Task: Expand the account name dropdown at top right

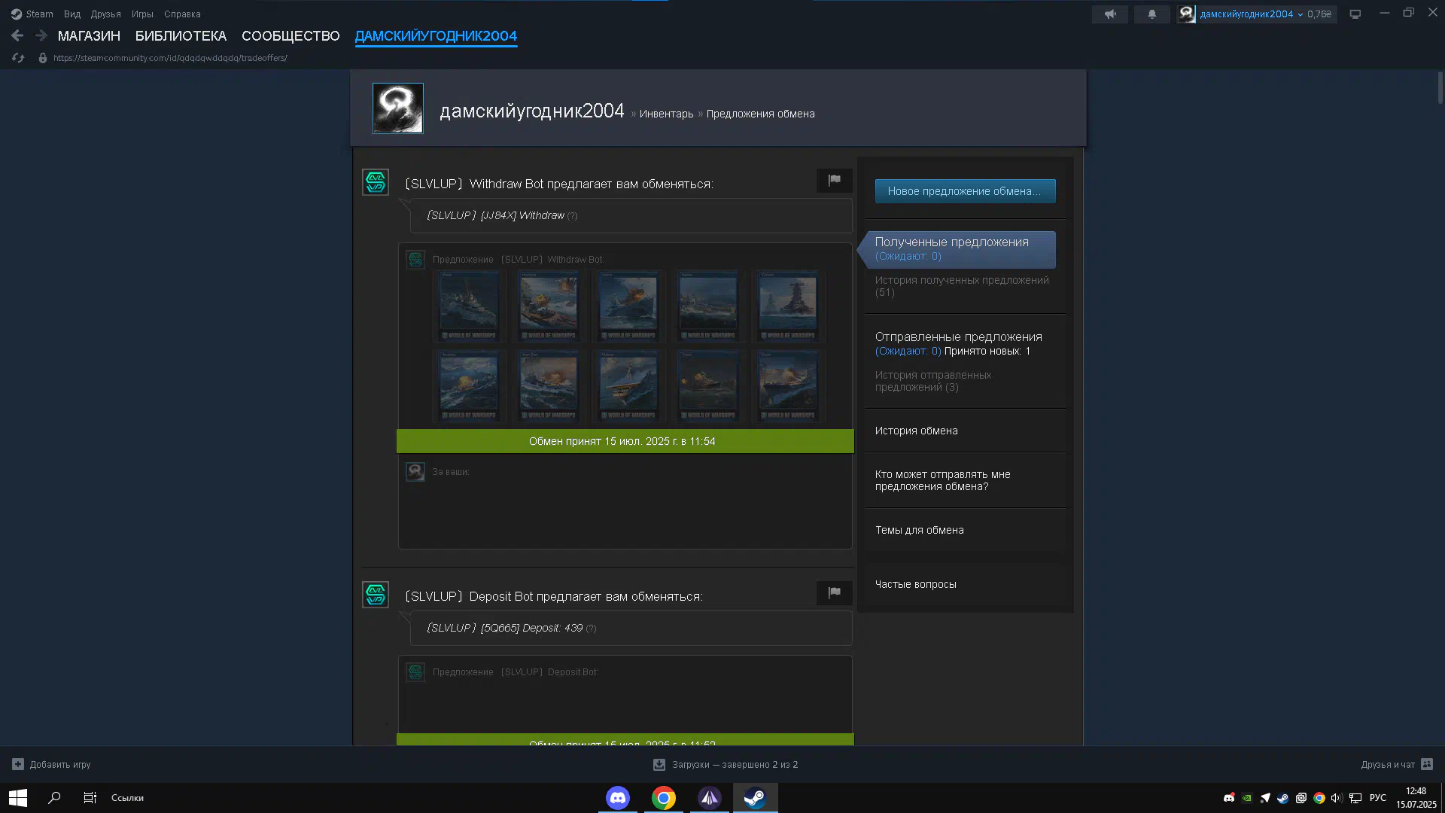Action: click(x=1300, y=14)
